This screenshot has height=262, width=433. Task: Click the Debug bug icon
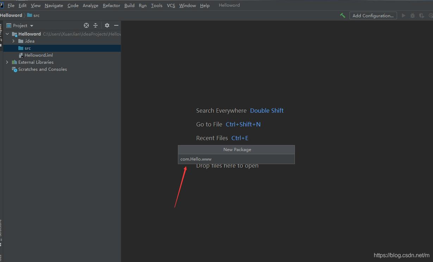[x=413, y=15]
